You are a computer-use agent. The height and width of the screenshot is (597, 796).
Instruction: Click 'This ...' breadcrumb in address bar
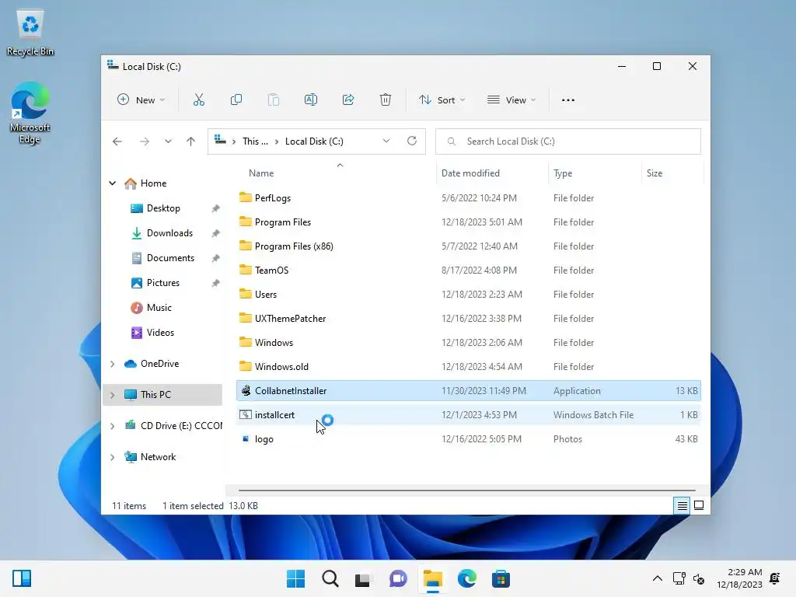coord(255,141)
